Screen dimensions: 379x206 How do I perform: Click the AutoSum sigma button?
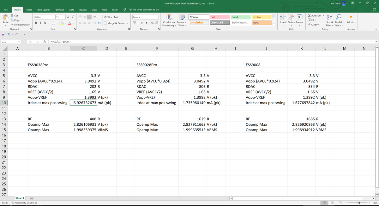click(315, 15)
